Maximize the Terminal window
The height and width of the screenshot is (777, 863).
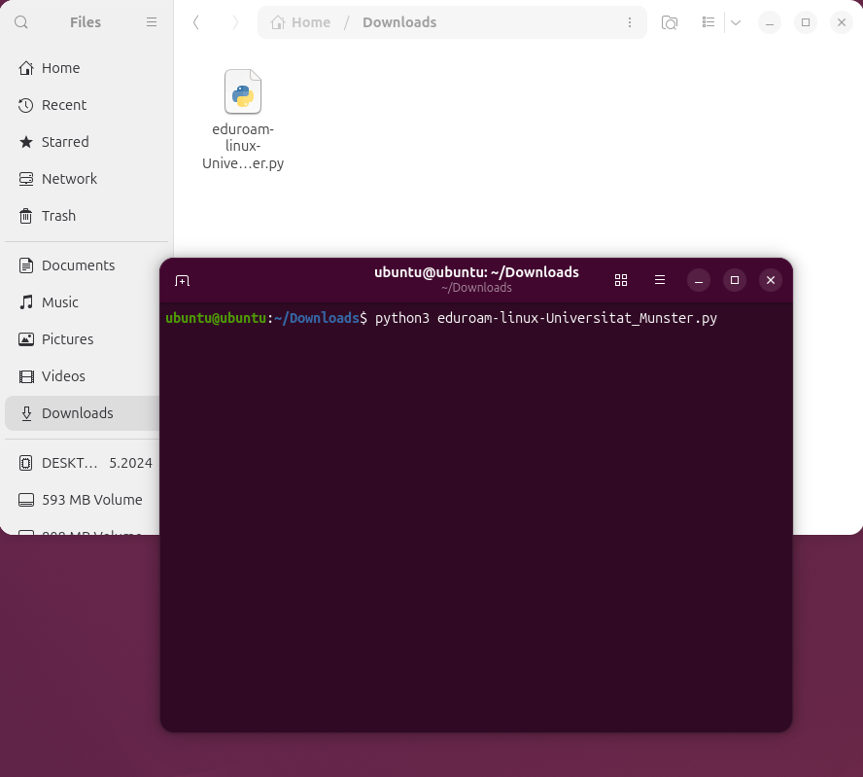(x=734, y=280)
